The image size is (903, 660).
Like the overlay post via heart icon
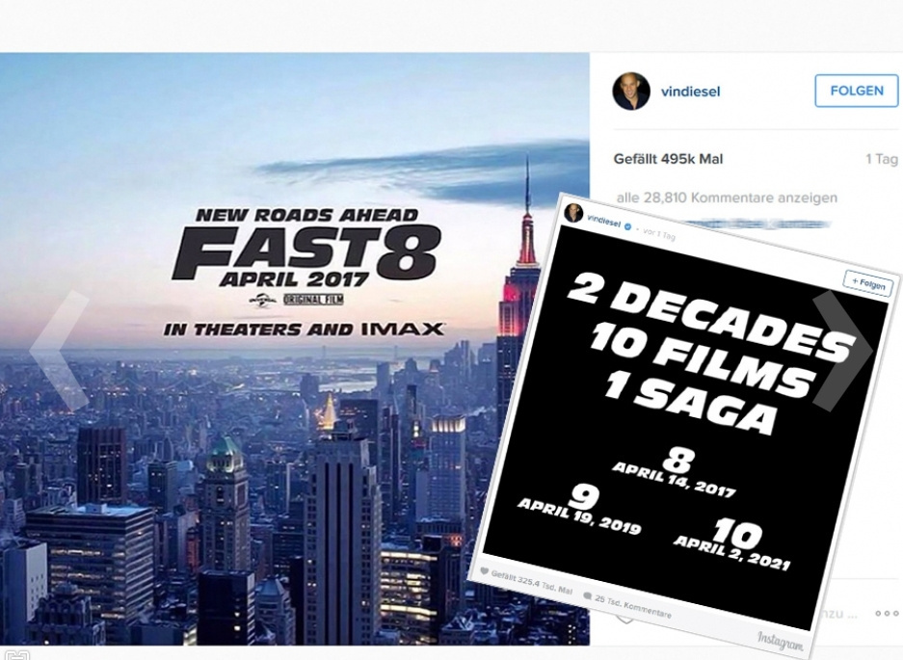pos(485,572)
